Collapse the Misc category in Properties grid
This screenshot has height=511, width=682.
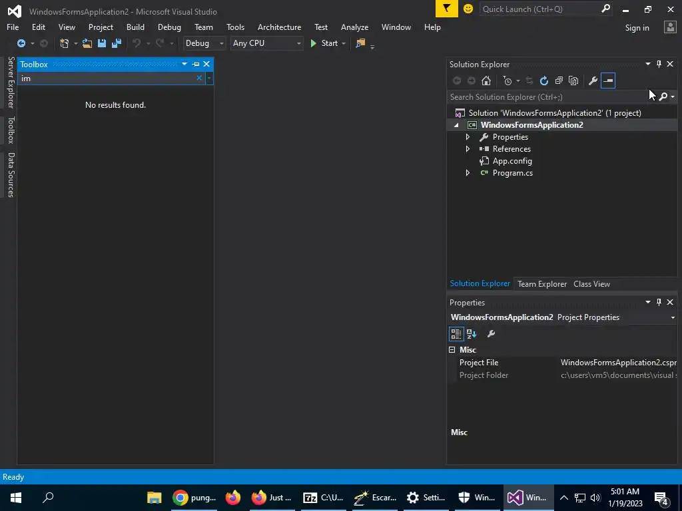point(452,350)
